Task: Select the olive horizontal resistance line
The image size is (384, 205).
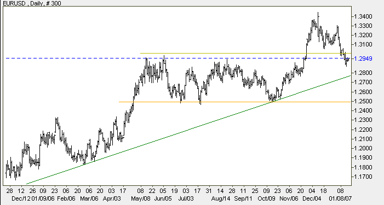Action: 245,53
